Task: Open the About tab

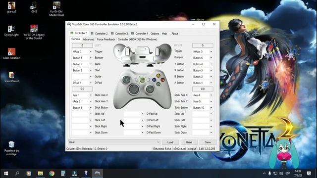Action: pos(175,34)
